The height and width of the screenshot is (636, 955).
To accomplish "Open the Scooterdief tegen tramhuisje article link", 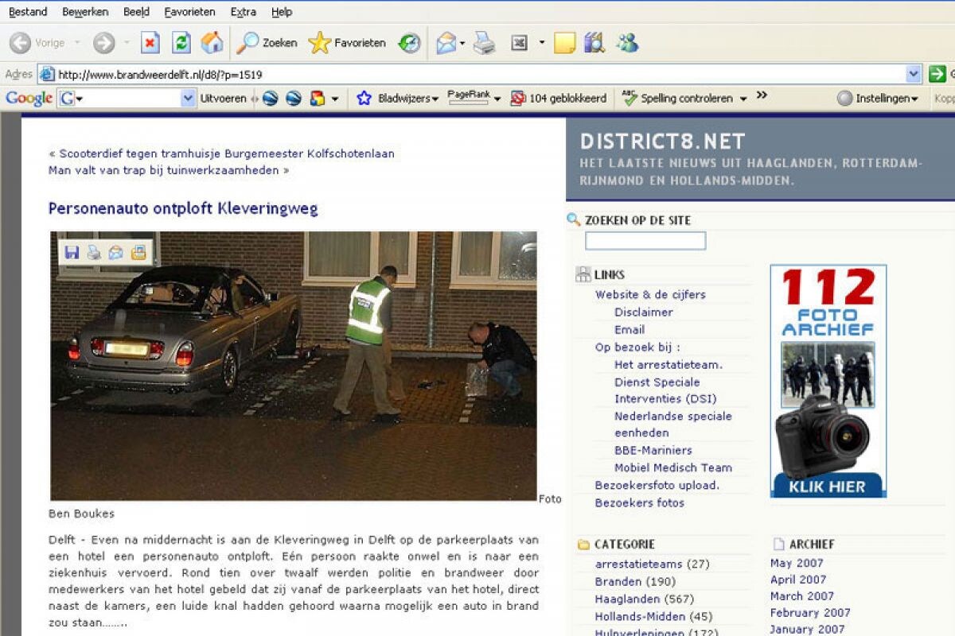I will tap(227, 153).
